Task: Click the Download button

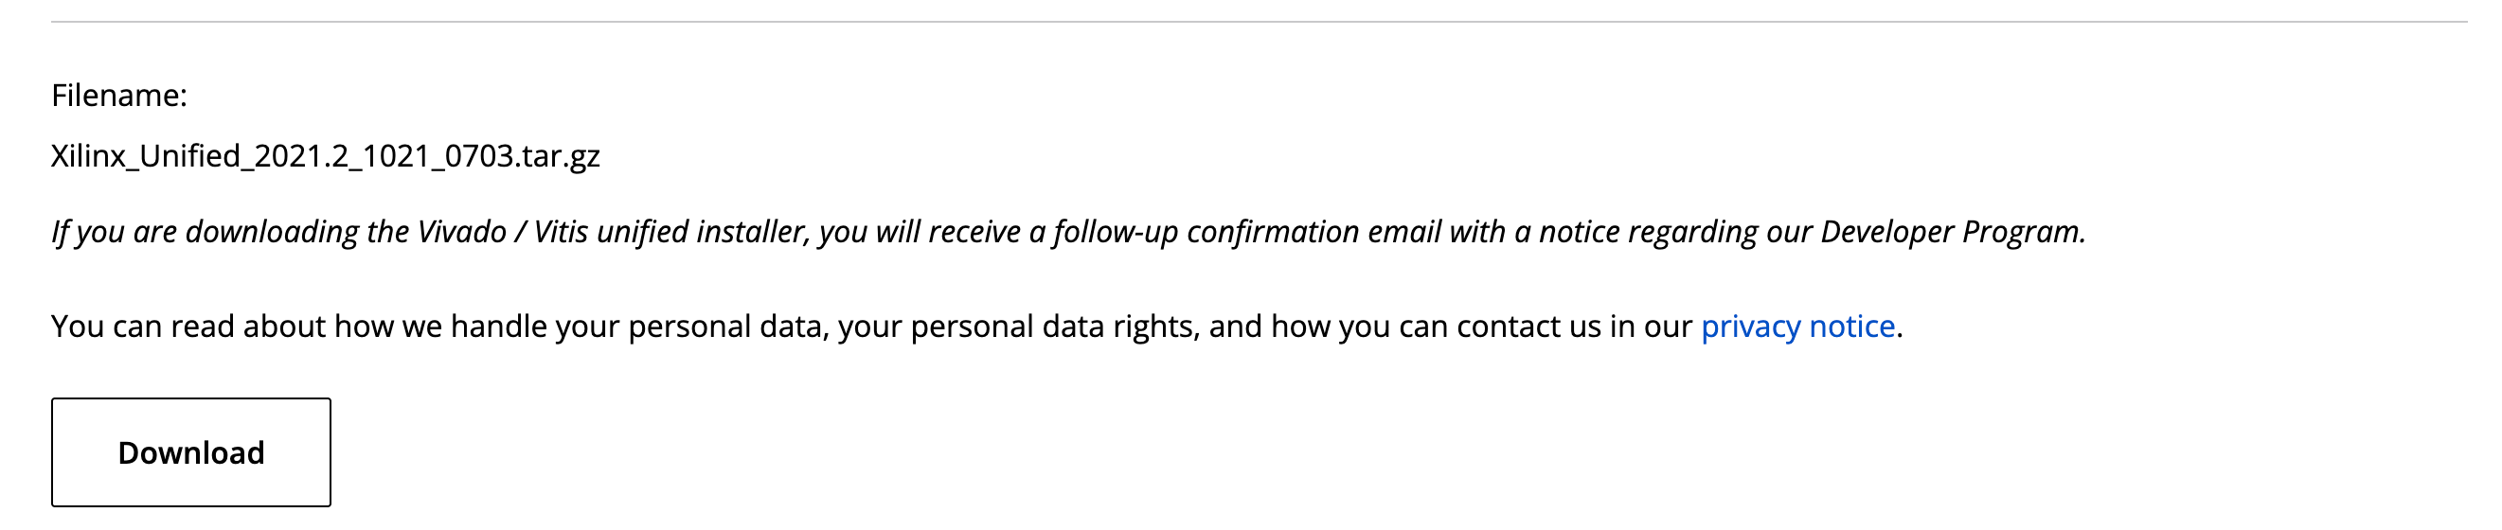Action: coord(191,452)
